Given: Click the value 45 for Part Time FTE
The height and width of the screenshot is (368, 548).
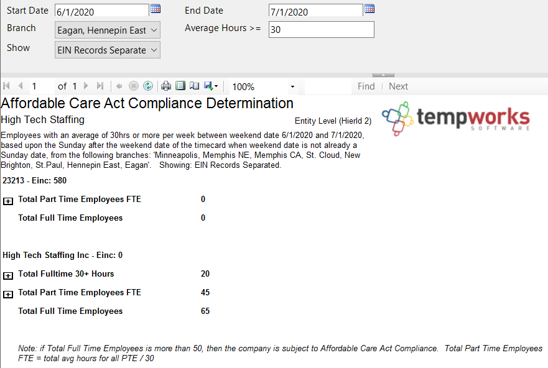Looking at the screenshot, I should pyautogui.click(x=205, y=292).
